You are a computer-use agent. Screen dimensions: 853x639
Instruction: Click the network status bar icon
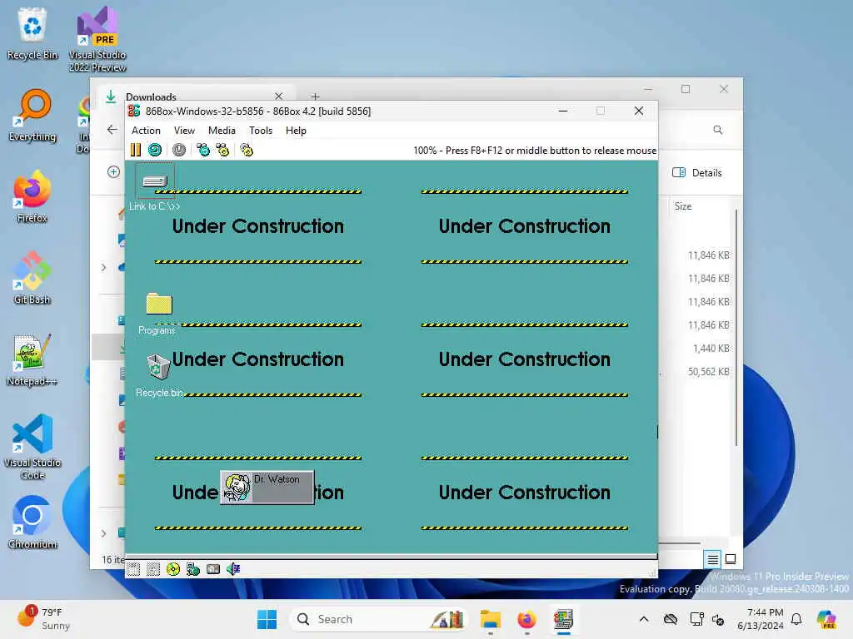coord(193,569)
